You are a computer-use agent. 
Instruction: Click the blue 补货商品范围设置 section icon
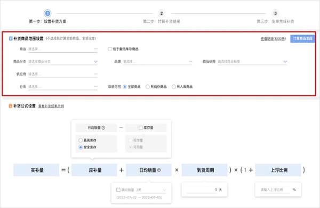[x=11, y=38]
